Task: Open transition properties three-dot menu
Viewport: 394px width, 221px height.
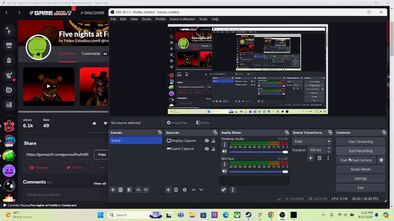Action: 328,158
